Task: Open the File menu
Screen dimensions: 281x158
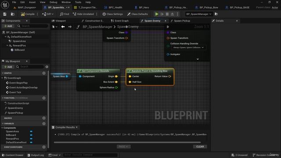Action: [14, 2]
